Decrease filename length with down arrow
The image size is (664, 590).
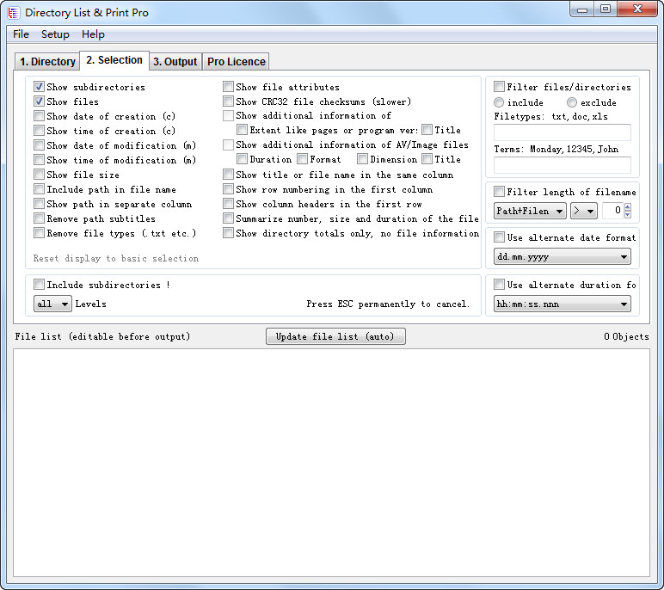point(628,214)
